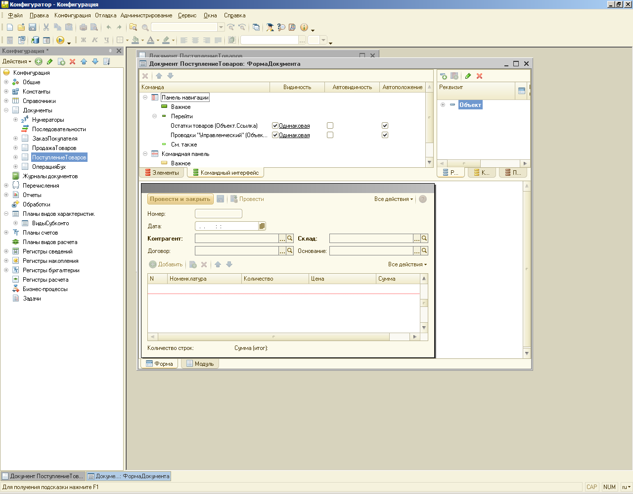The height and width of the screenshot is (494, 633).
Task: Switch to the Элементы tab
Action: 162,173
